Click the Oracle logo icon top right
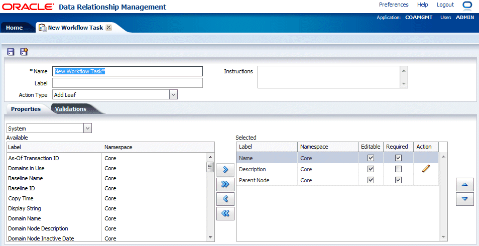This screenshot has width=479, height=246. coord(467,5)
